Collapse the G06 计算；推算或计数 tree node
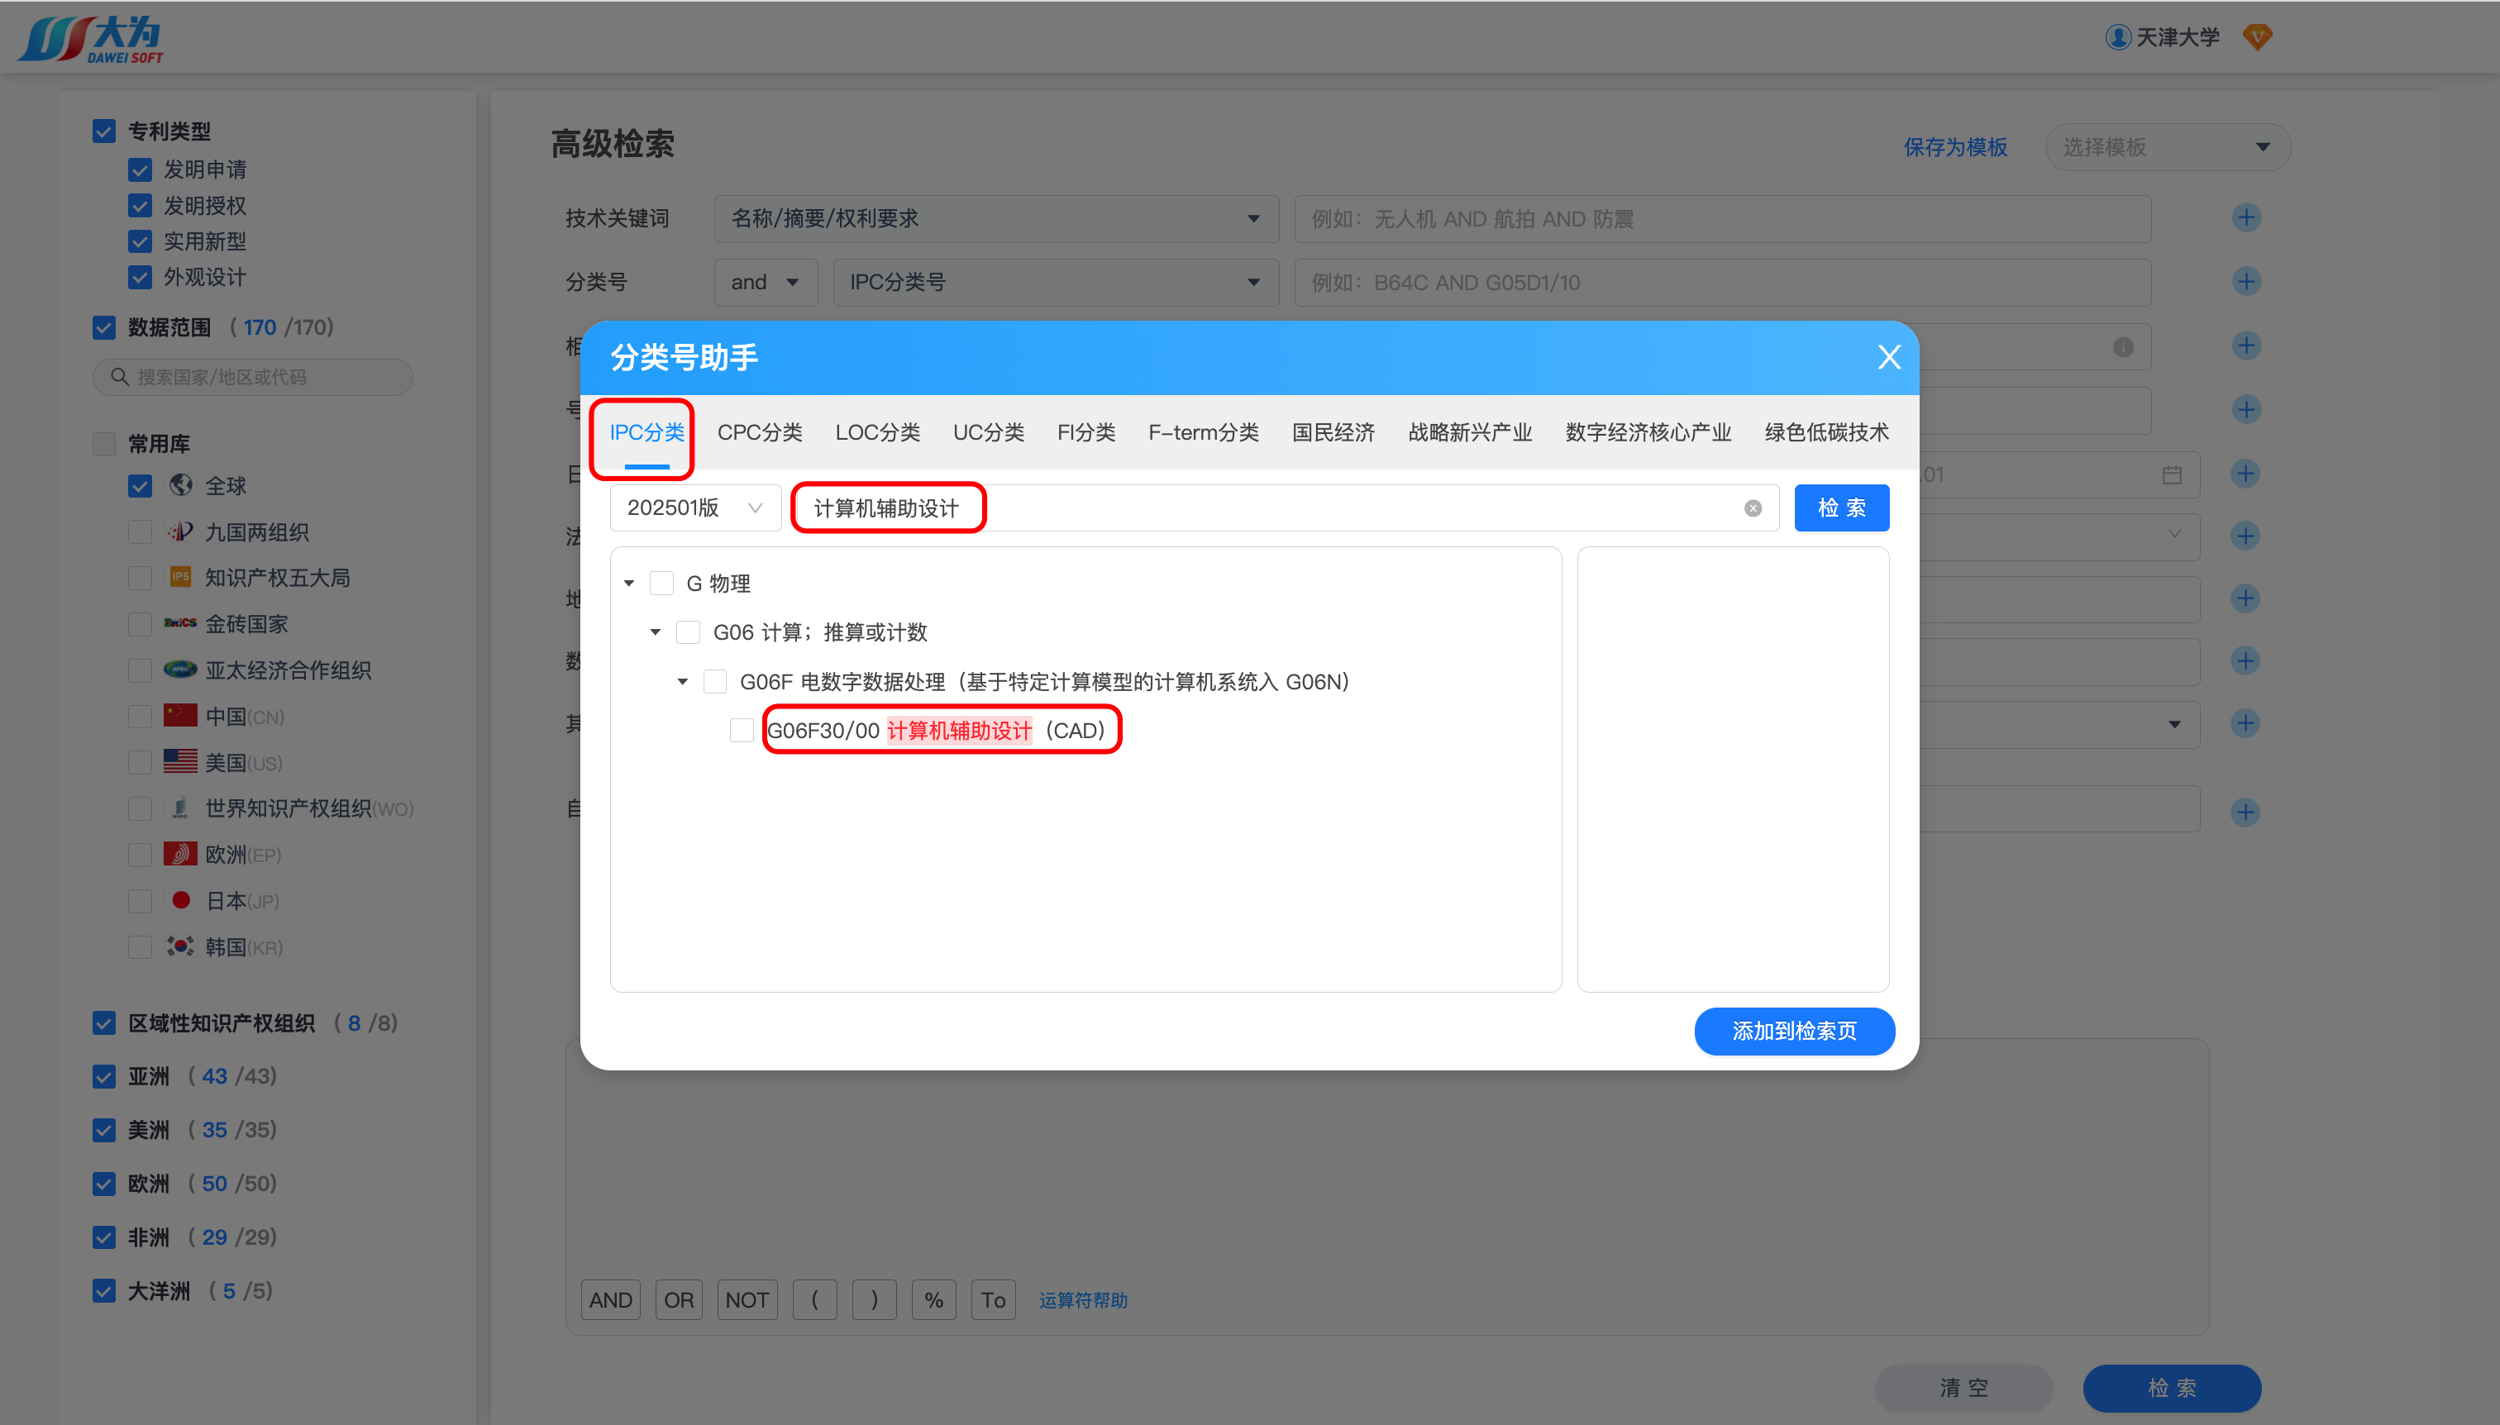This screenshot has width=2500, height=1425. click(655, 632)
